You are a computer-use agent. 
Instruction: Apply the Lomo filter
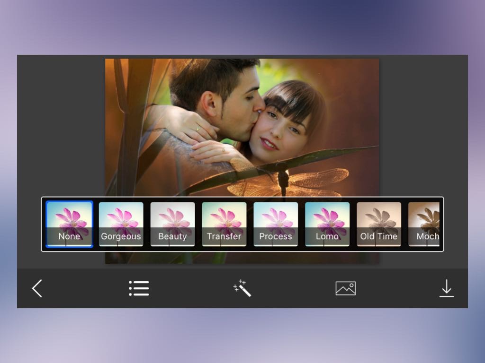pos(327,224)
